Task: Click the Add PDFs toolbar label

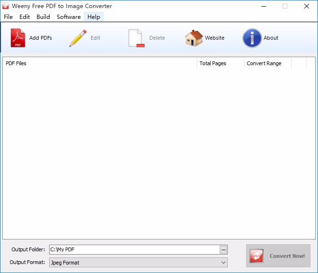Action: click(41, 38)
